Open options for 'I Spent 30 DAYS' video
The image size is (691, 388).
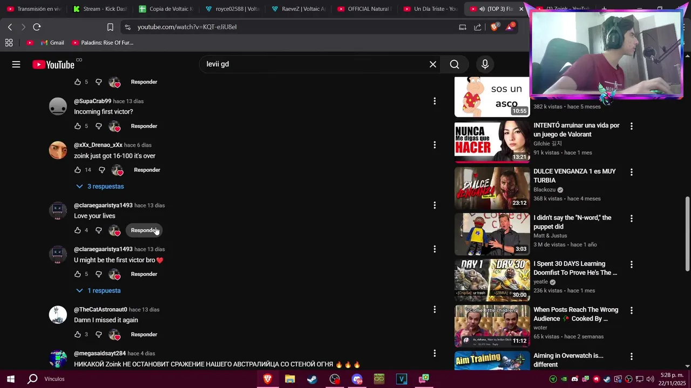pyautogui.click(x=631, y=265)
